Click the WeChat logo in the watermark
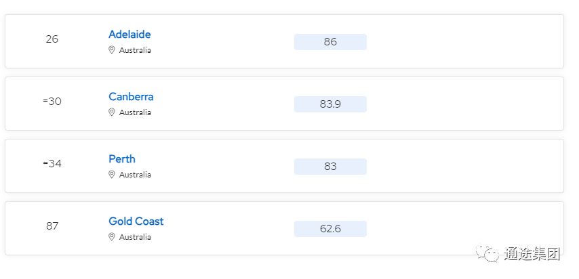Screen dimensions: 579x279 (x=487, y=253)
